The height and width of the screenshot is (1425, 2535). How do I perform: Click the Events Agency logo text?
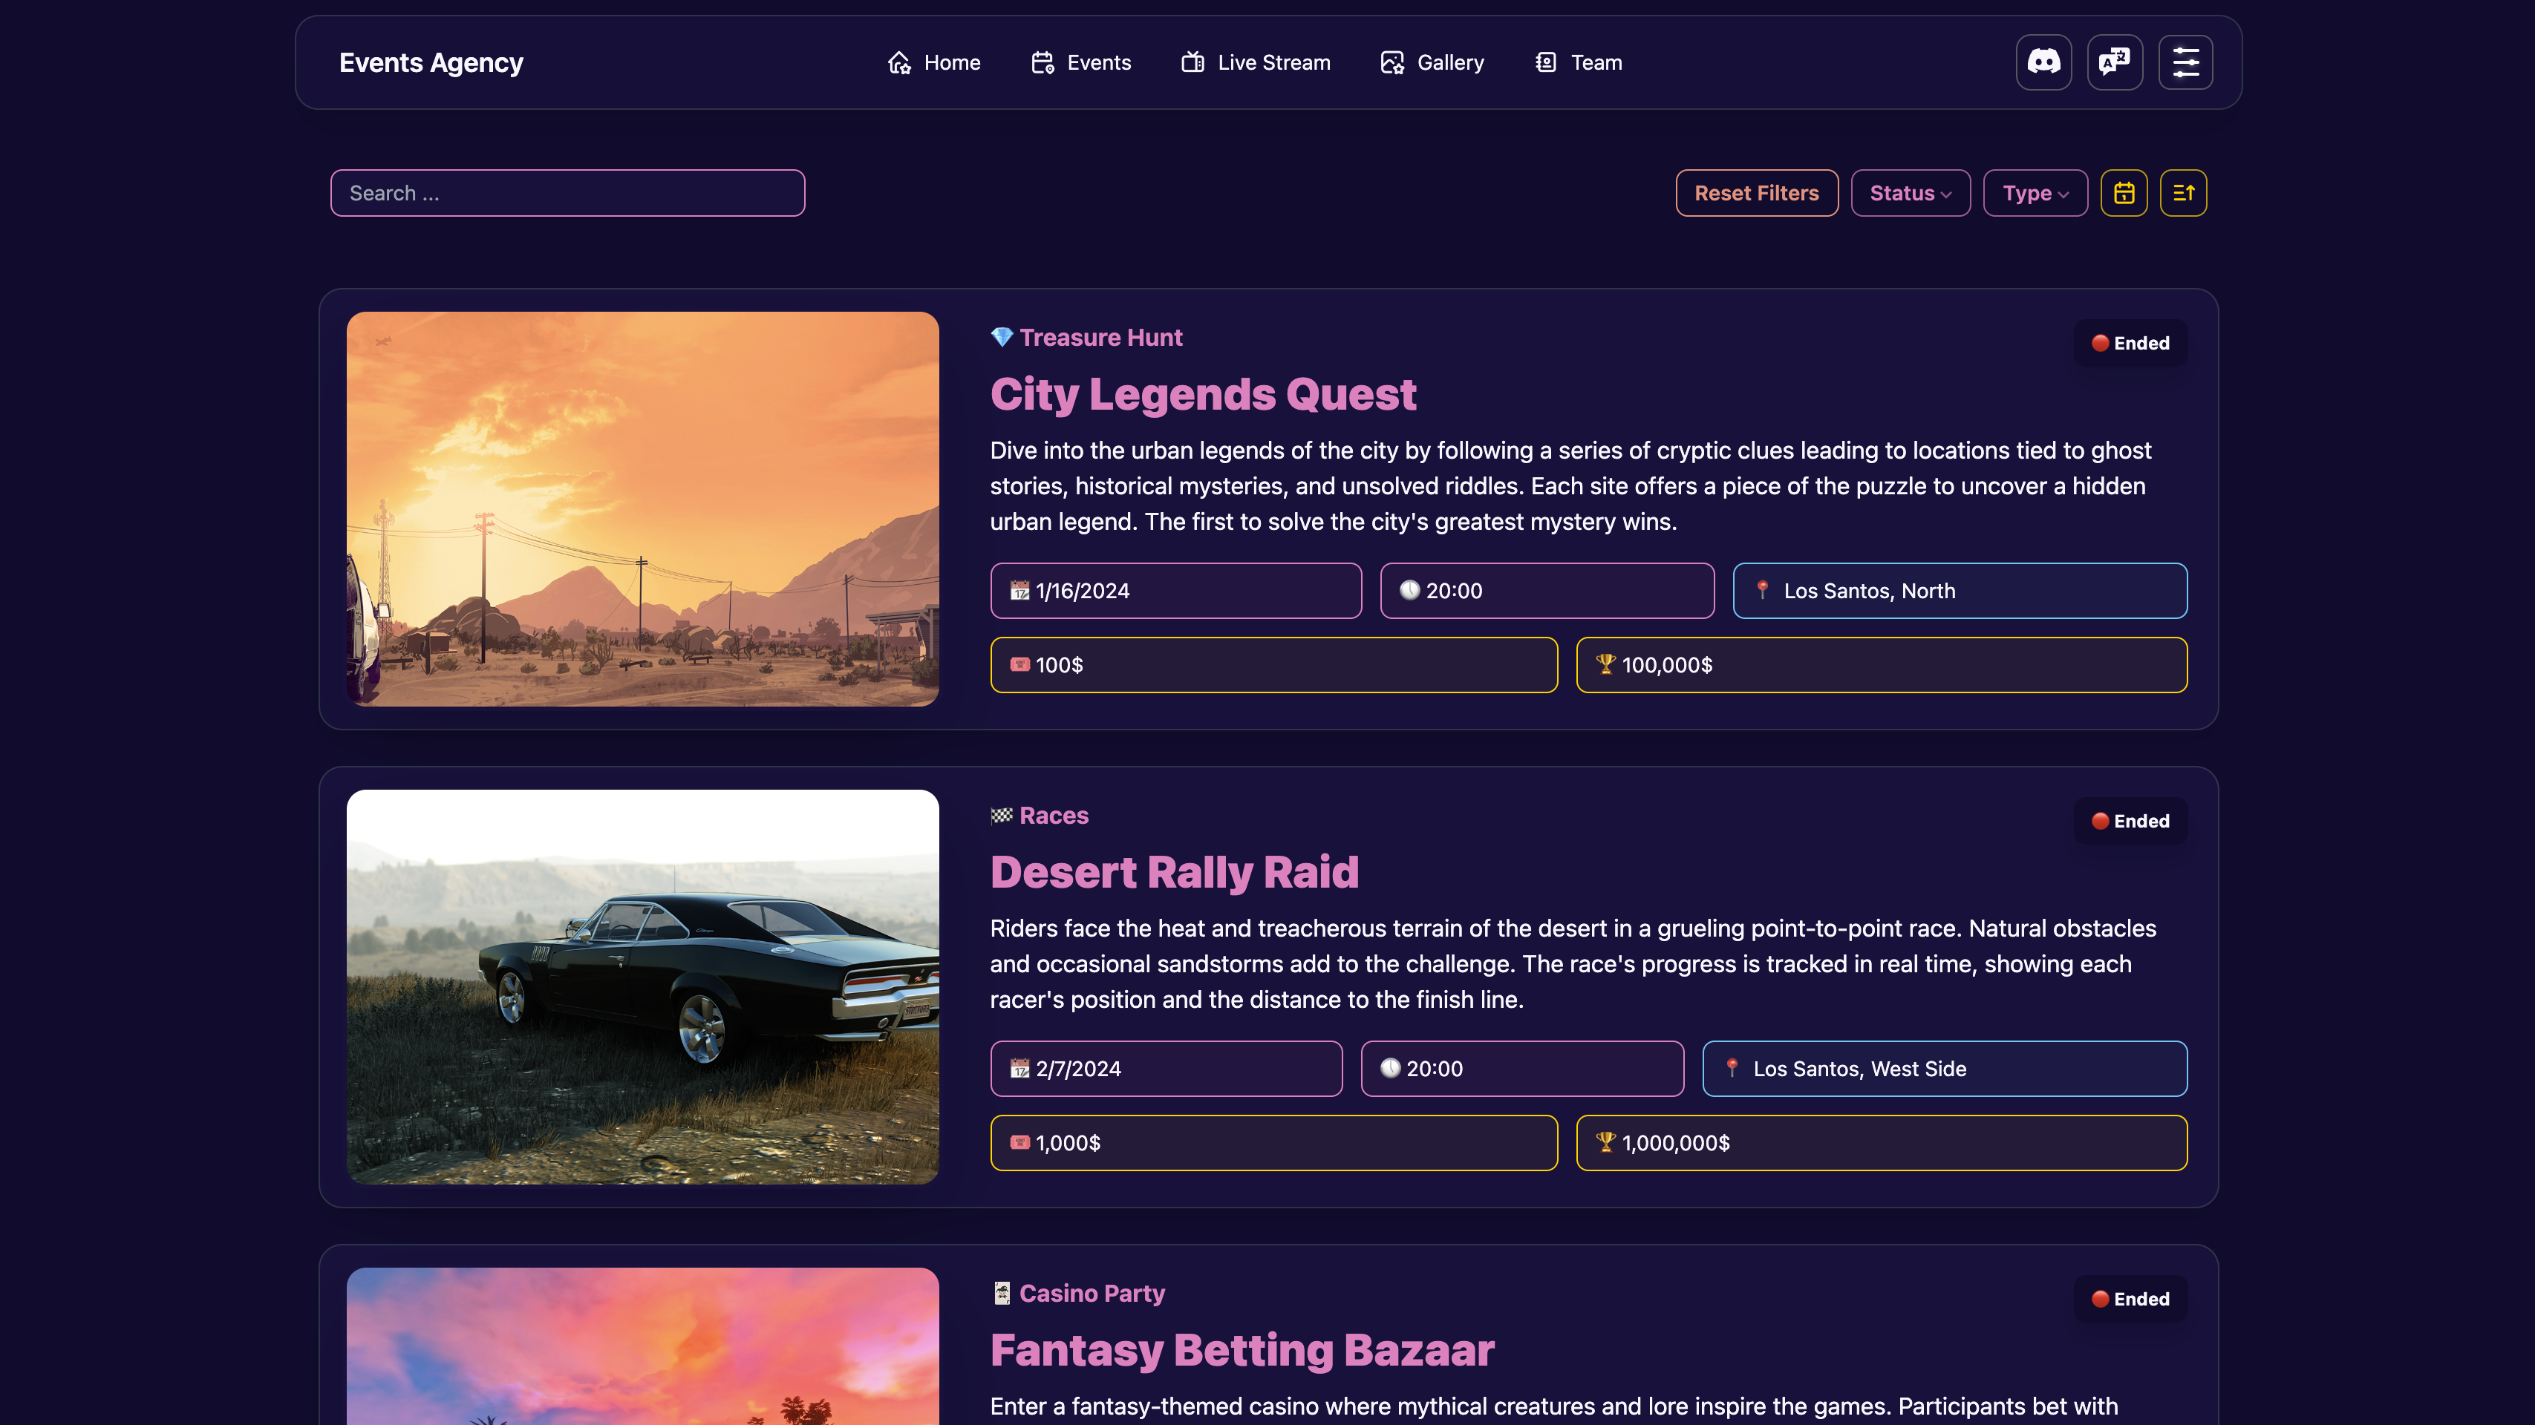(431, 63)
